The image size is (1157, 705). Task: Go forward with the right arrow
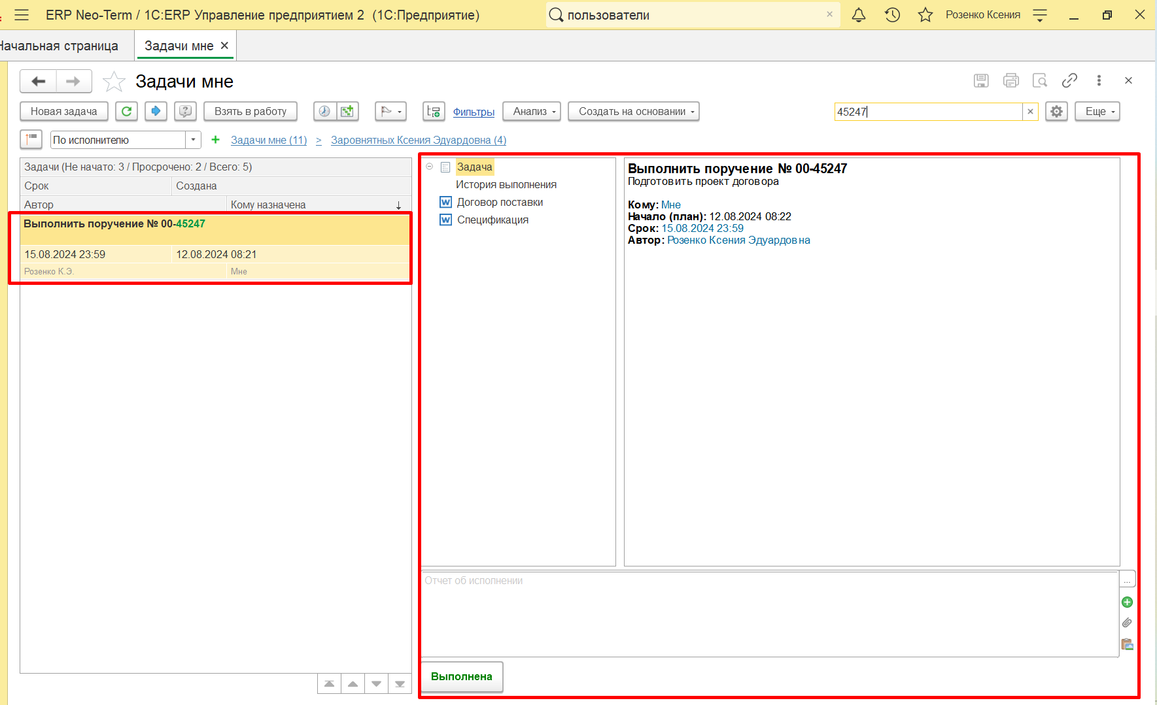tap(73, 81)
